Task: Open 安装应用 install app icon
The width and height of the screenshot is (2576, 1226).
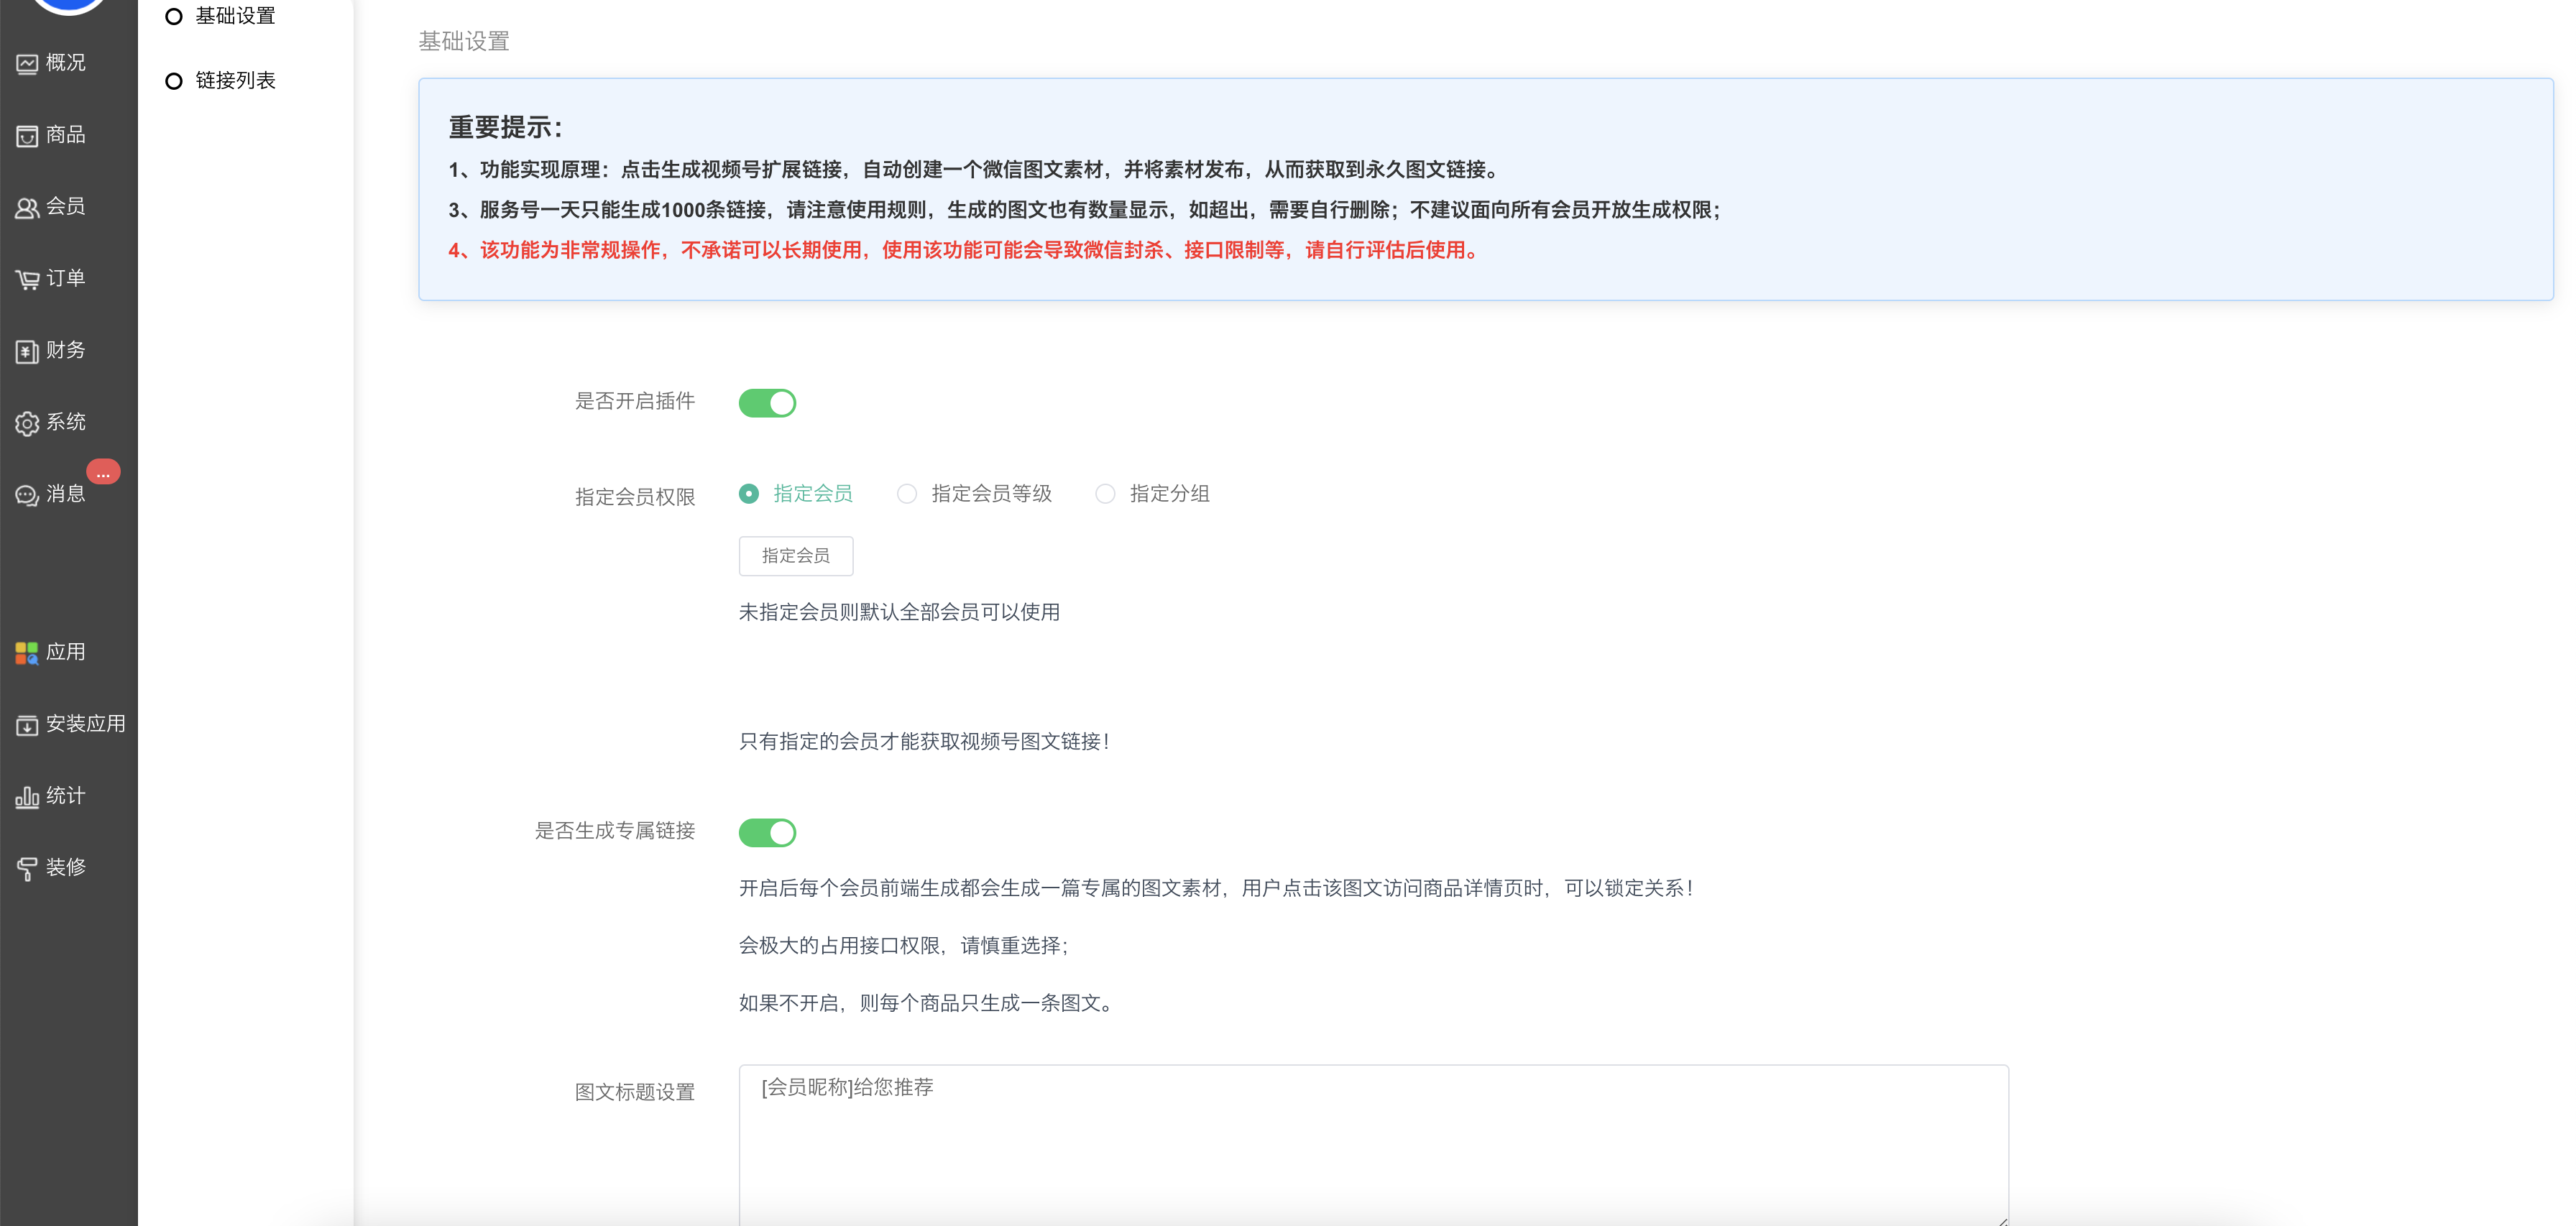Action: pyautogui.click(x=27, y=725)
